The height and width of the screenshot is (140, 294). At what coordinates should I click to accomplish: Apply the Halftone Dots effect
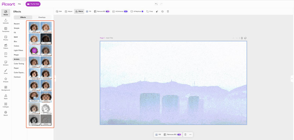pos(34,73)
